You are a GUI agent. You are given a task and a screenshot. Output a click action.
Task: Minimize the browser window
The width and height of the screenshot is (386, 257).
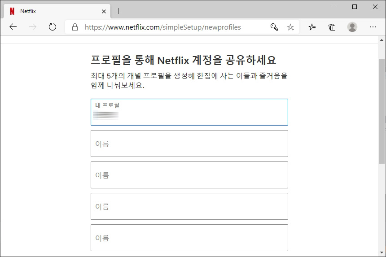coord(334,7)
